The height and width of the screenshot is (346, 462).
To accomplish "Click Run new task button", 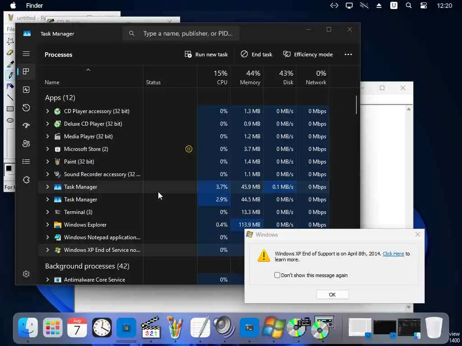I will click(206, 55).
